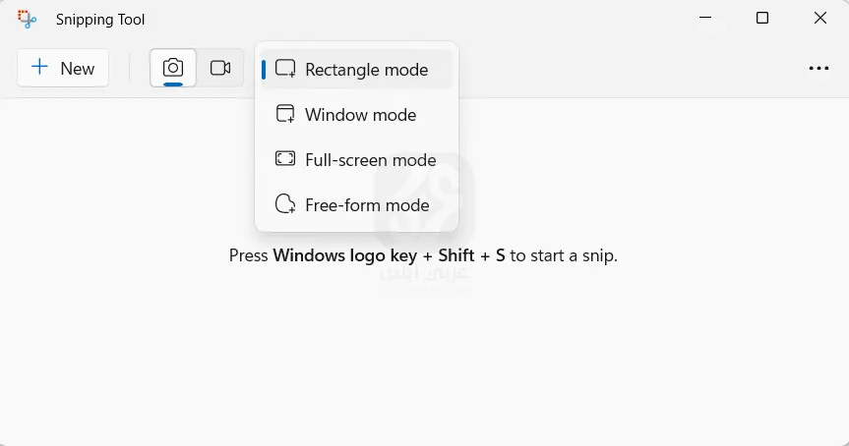Click the Snipping Tool title text

pos(100,20)
